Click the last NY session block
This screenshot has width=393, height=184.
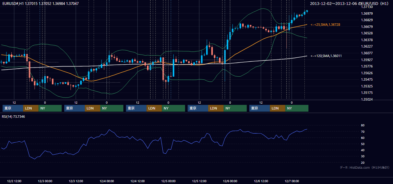(x=297, y=108)
